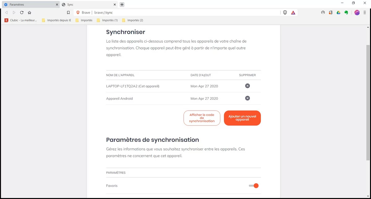Click the vertical page scrollbar
Screen dimensions: 371x199
coord(368,103)
